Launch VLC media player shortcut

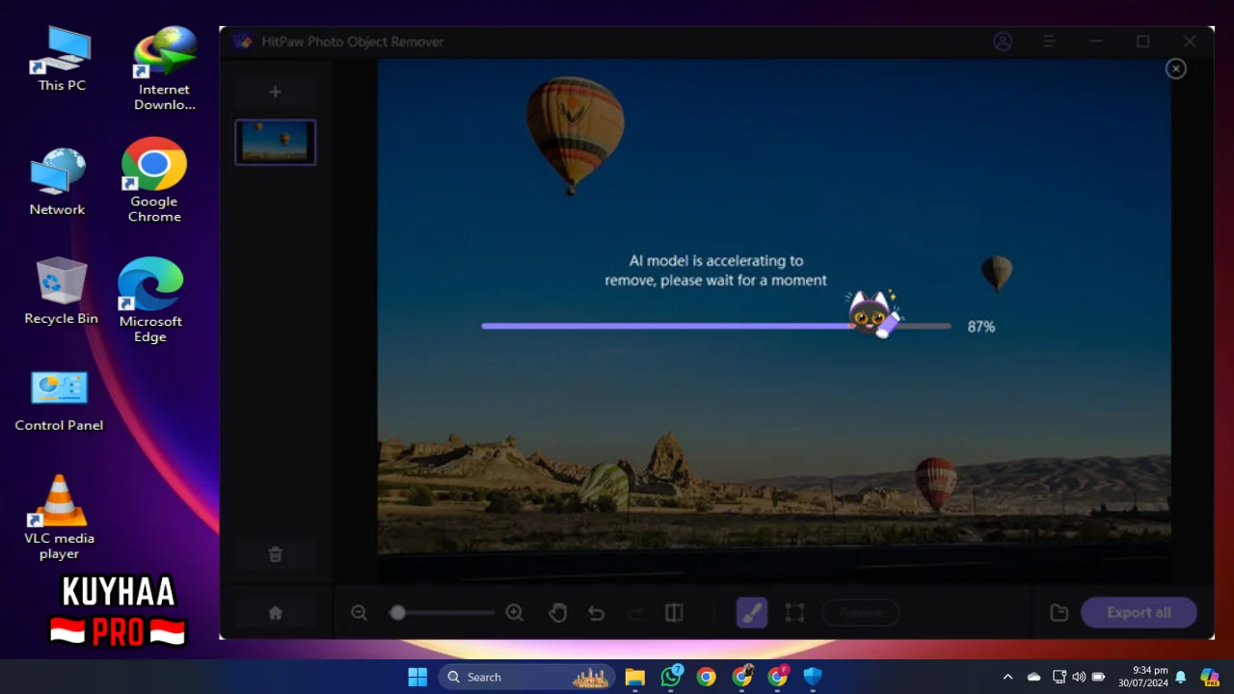point(60,518)
